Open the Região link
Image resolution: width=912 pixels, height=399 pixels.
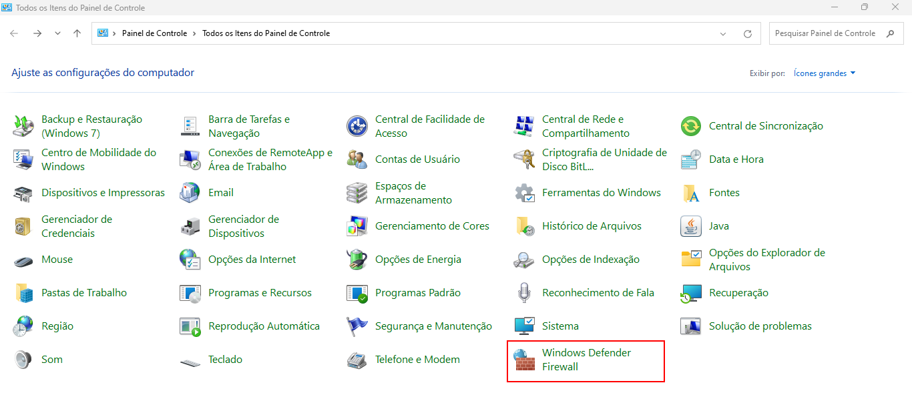(x=57, y=326)
